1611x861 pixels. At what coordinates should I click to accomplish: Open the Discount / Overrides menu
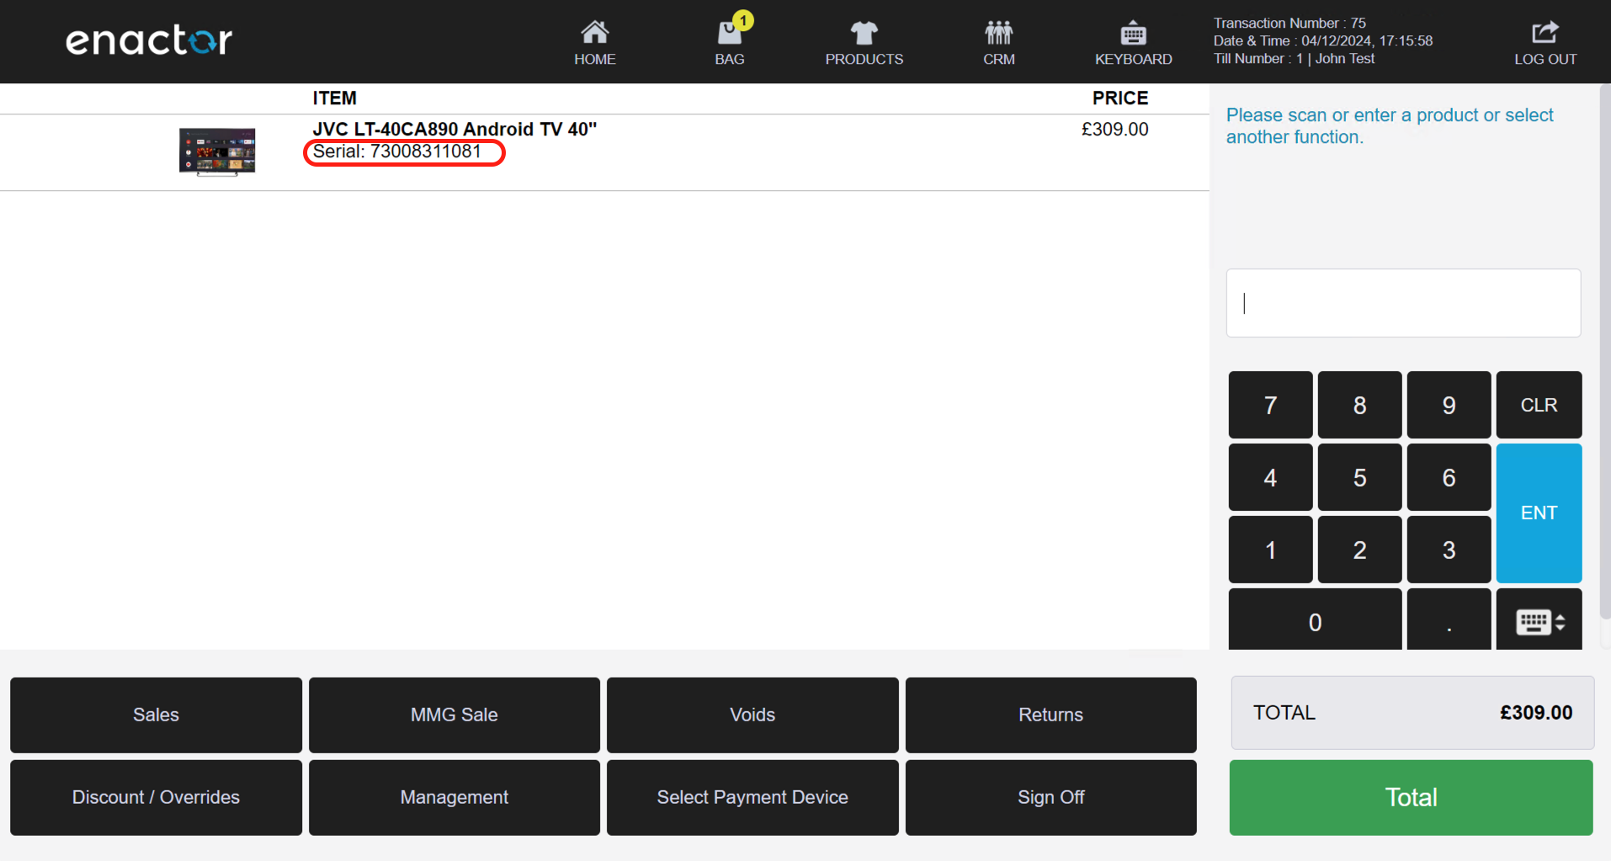(156, 797)
